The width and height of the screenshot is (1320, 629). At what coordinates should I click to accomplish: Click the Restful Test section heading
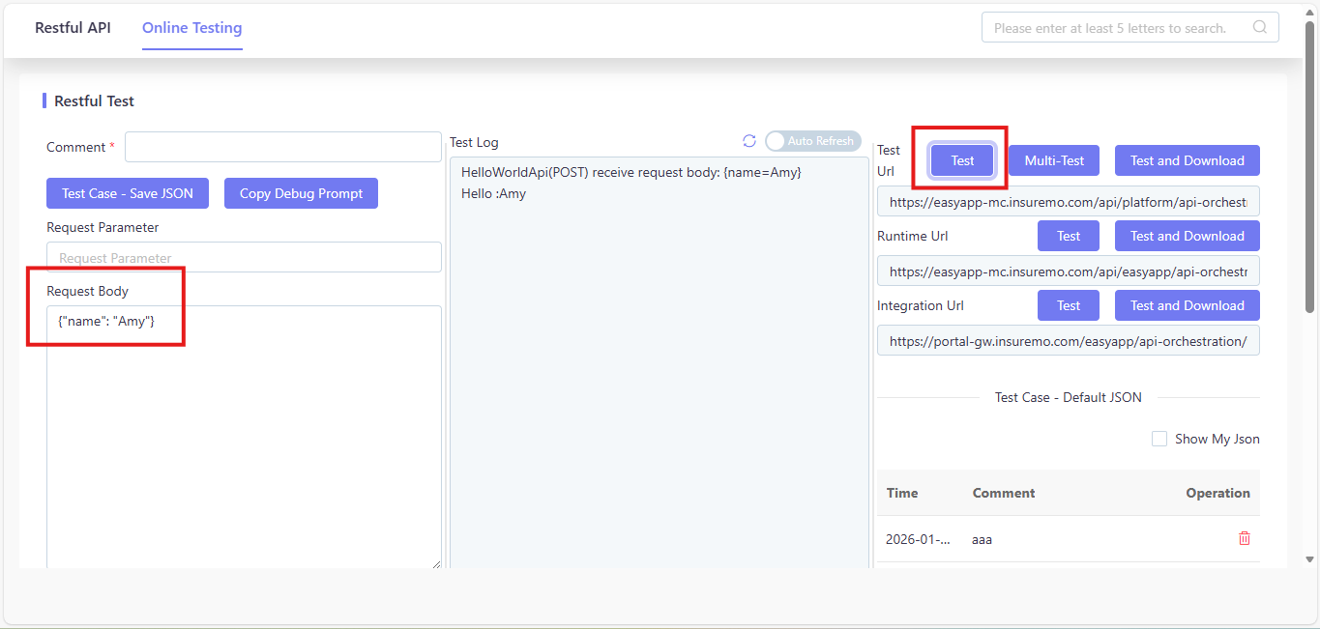pyautogui.click(x=94, y=100)
